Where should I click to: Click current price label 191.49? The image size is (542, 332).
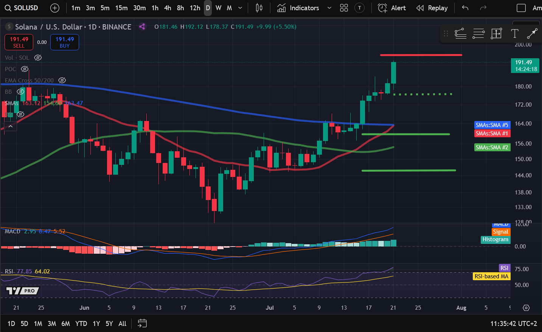526,65
